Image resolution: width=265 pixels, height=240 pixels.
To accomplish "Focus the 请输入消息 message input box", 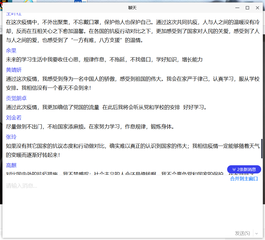I will click(x=131, y=202).
